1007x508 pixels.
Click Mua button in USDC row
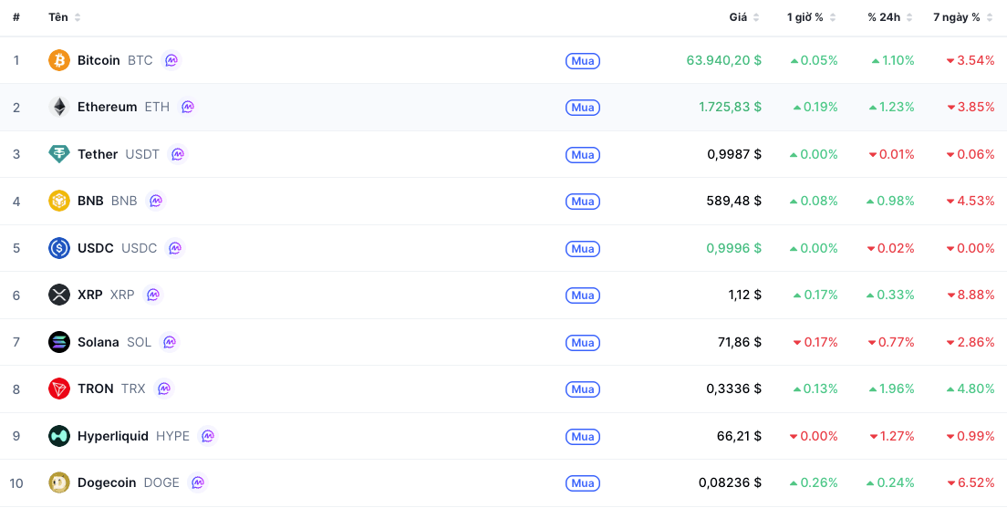pos(583,249)
